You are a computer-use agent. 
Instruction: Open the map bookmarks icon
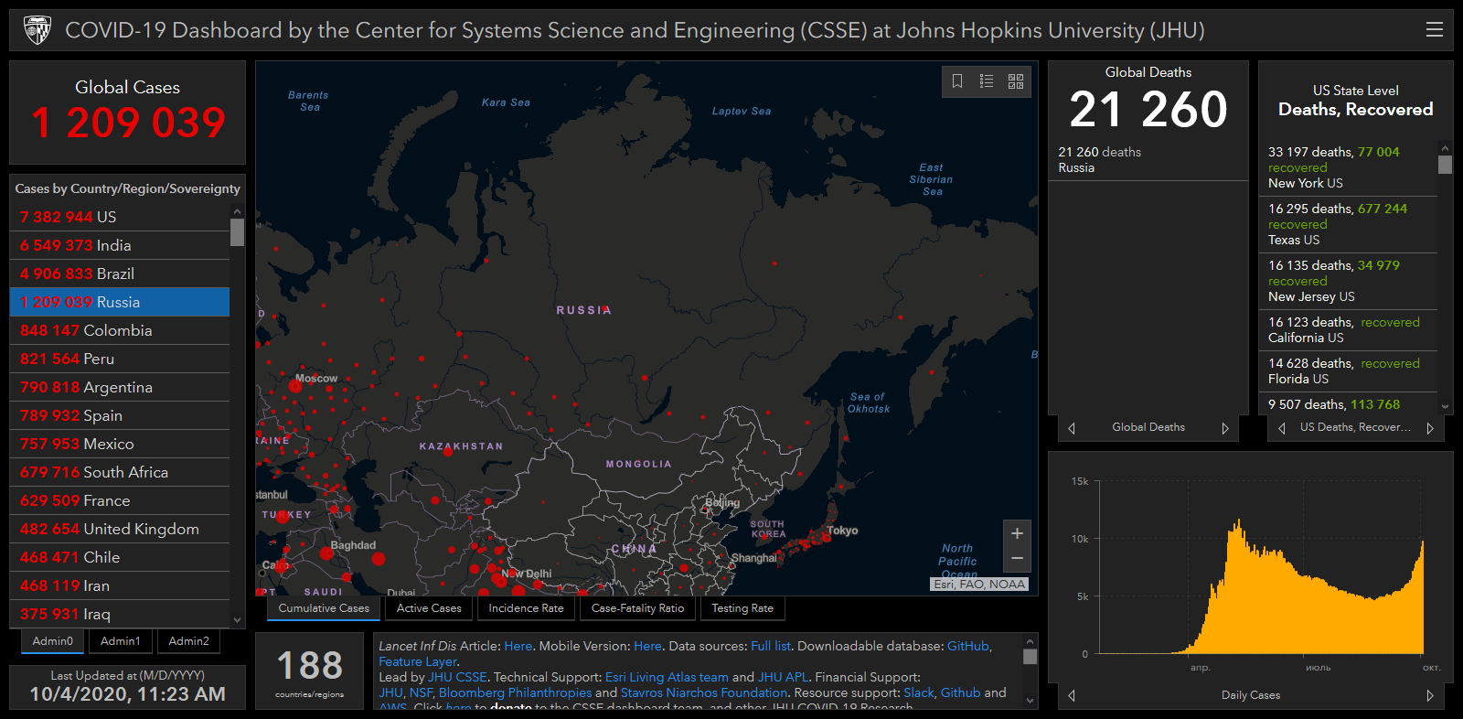(957, 81)
